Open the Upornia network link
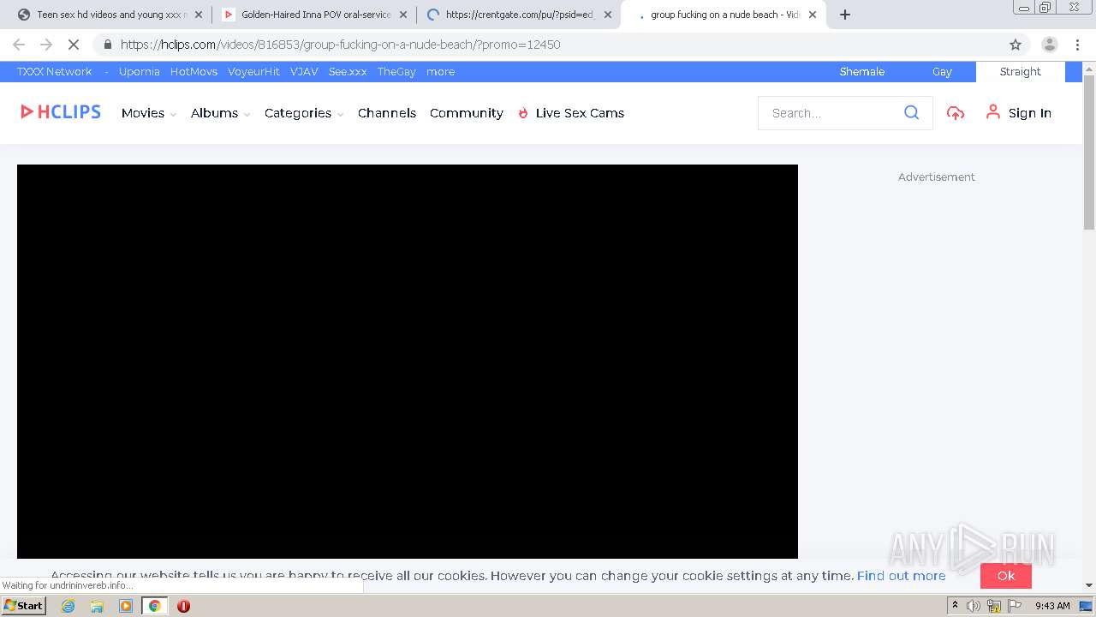This screenshot has width=1096, height=617. click(140, 72)
